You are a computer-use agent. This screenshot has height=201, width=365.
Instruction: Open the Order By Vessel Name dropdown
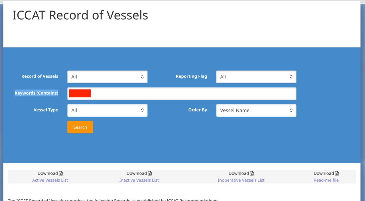pos(256,110)
